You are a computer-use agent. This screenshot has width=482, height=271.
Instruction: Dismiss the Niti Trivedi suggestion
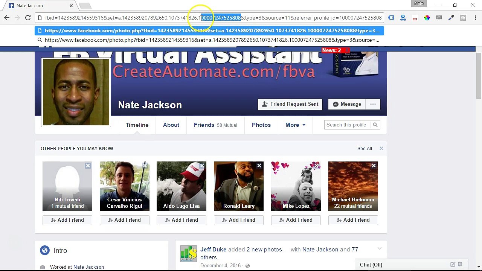point(88,166)
